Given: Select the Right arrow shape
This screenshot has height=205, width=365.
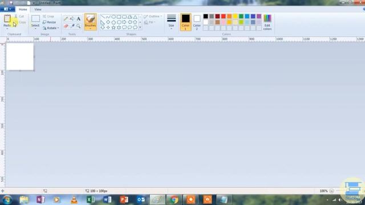Looking at the screenshot, I should click(124, 22).
